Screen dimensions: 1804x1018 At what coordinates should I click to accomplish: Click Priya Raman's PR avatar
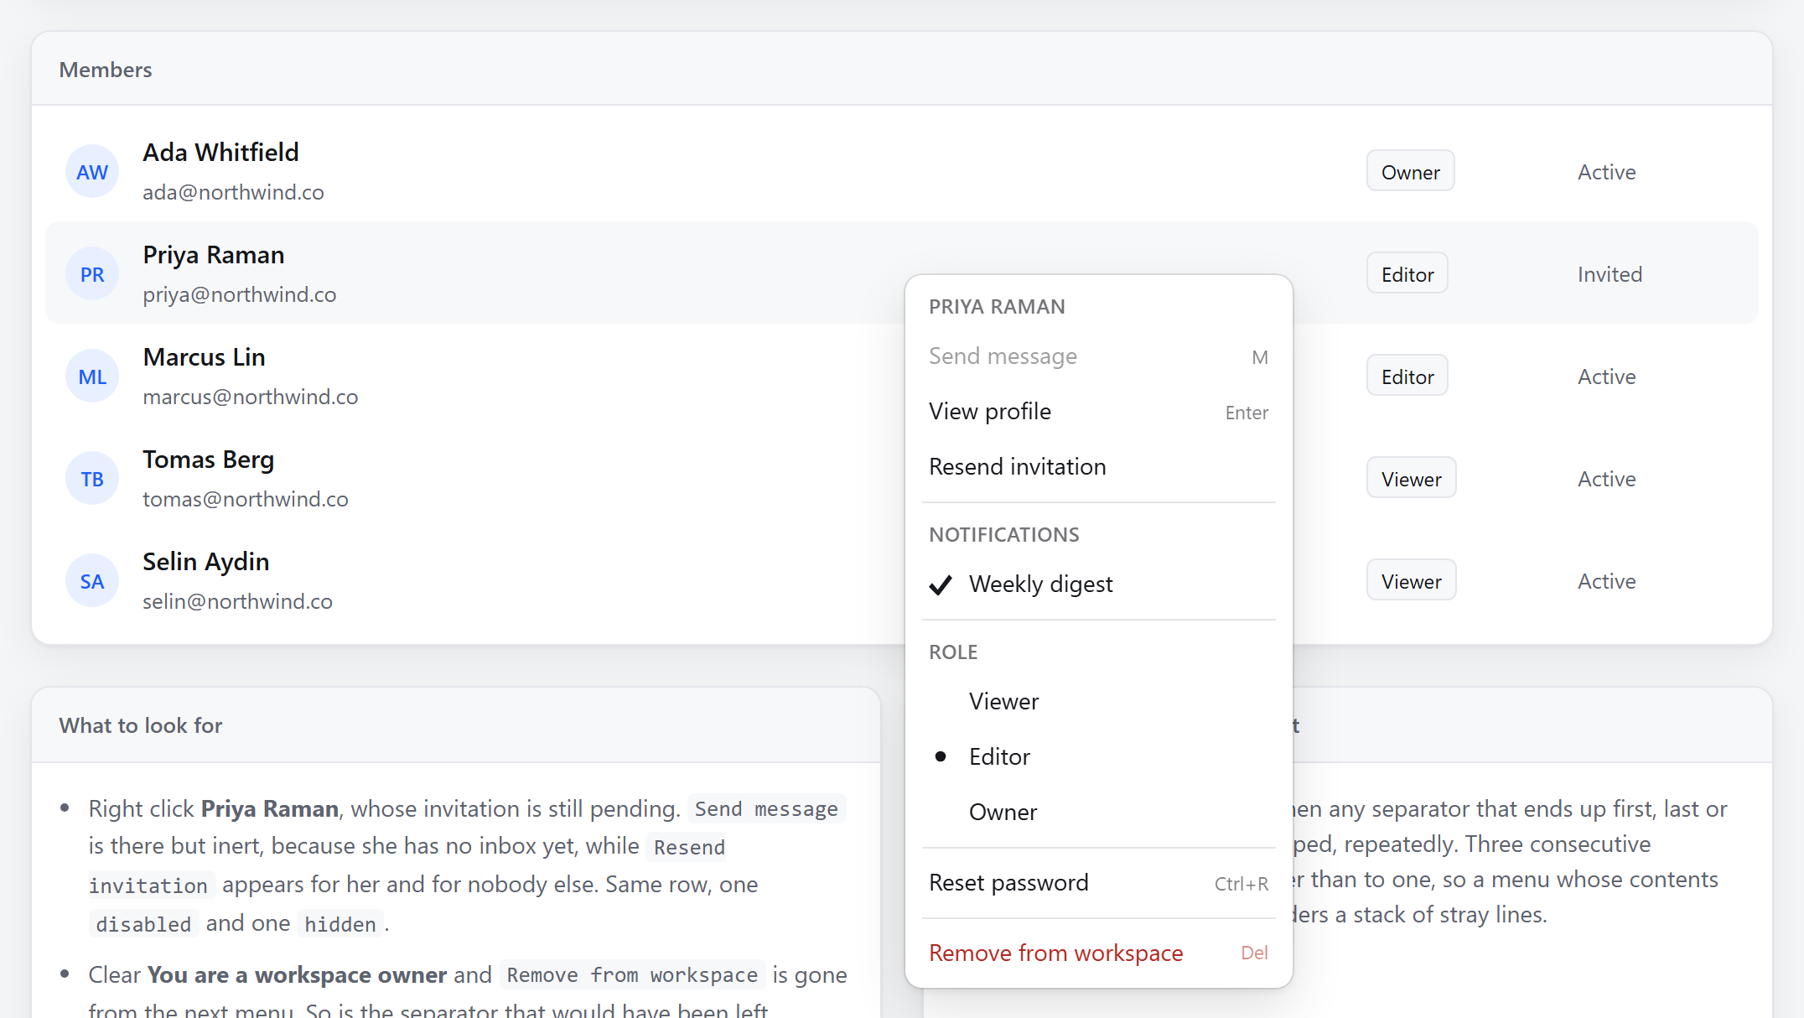[92, 274]
